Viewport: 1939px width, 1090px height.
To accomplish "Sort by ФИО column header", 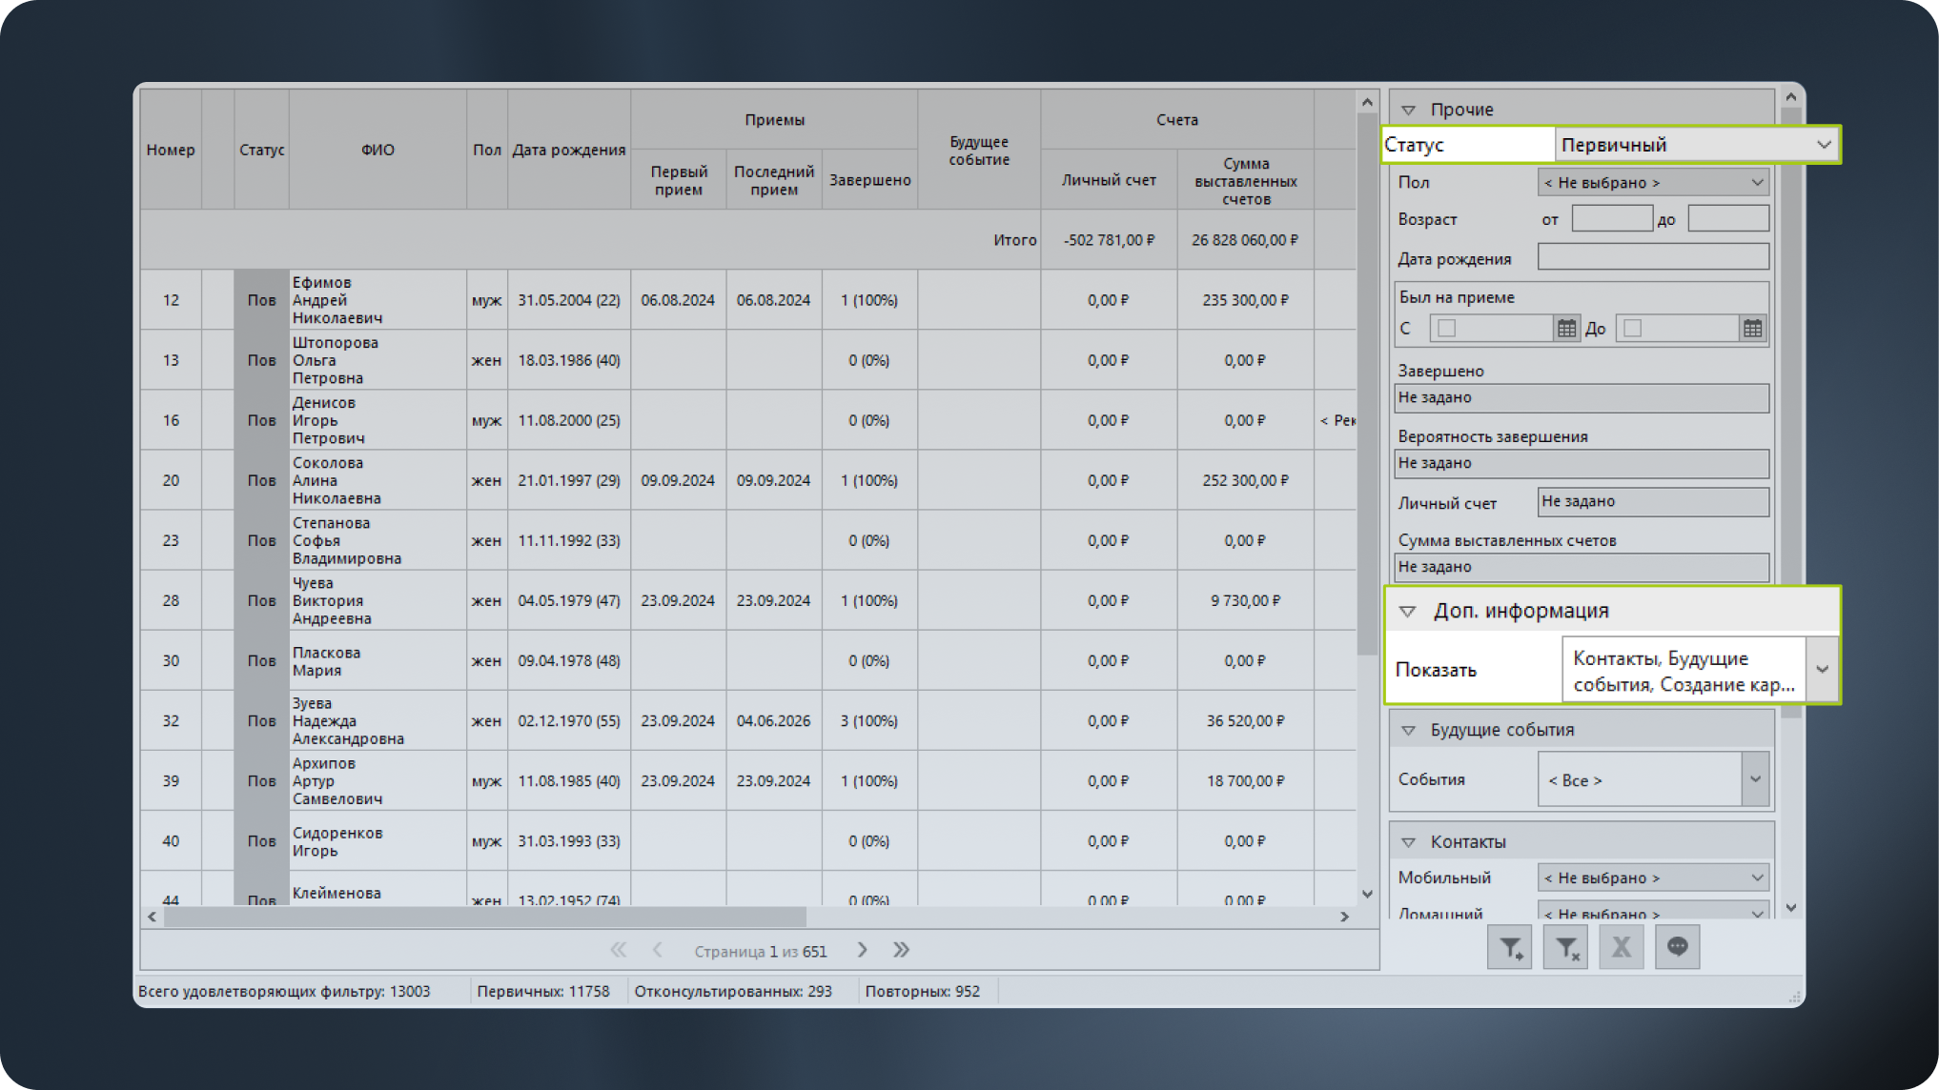I will (378, 150).
